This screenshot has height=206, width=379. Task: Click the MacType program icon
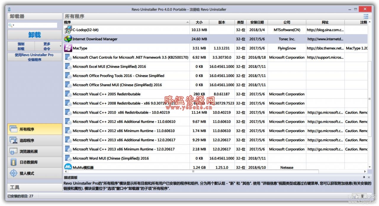pos(68,48)
